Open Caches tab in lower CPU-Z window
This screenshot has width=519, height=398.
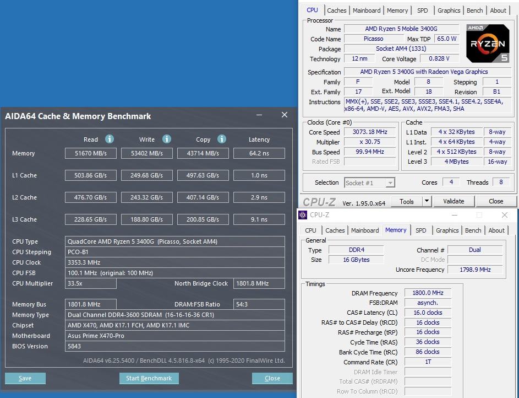click(335, 230)
